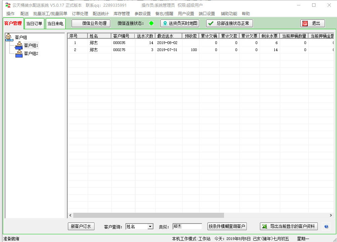The image size is (337, 242).
Task: Open the 参数设置 menu
Action: [143, 13]
